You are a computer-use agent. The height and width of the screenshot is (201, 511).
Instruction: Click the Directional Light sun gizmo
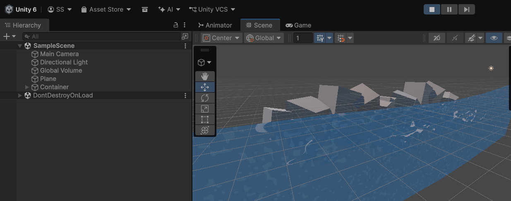[491, 68]
